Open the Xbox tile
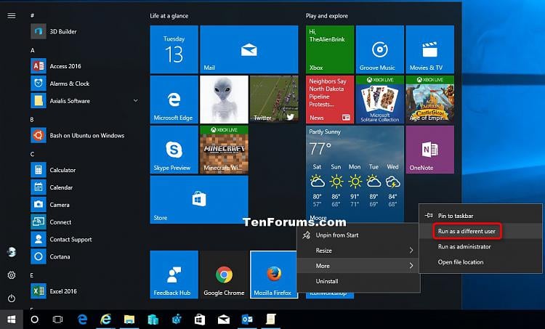This screenshot has height=329, width=545. click(330, 49)
